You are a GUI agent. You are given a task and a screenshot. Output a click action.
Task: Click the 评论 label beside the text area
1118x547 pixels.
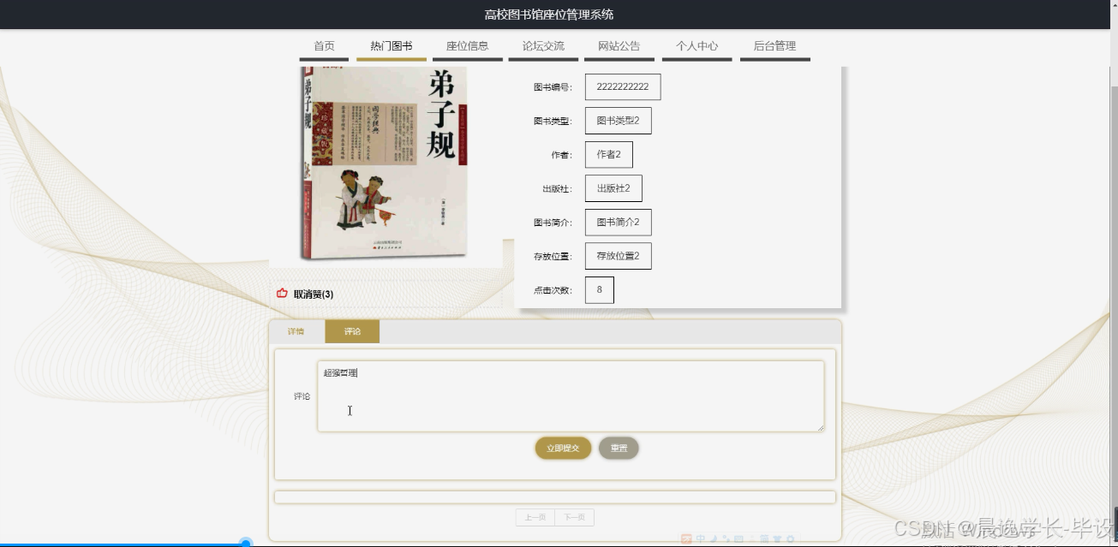(x=302, y=396)
